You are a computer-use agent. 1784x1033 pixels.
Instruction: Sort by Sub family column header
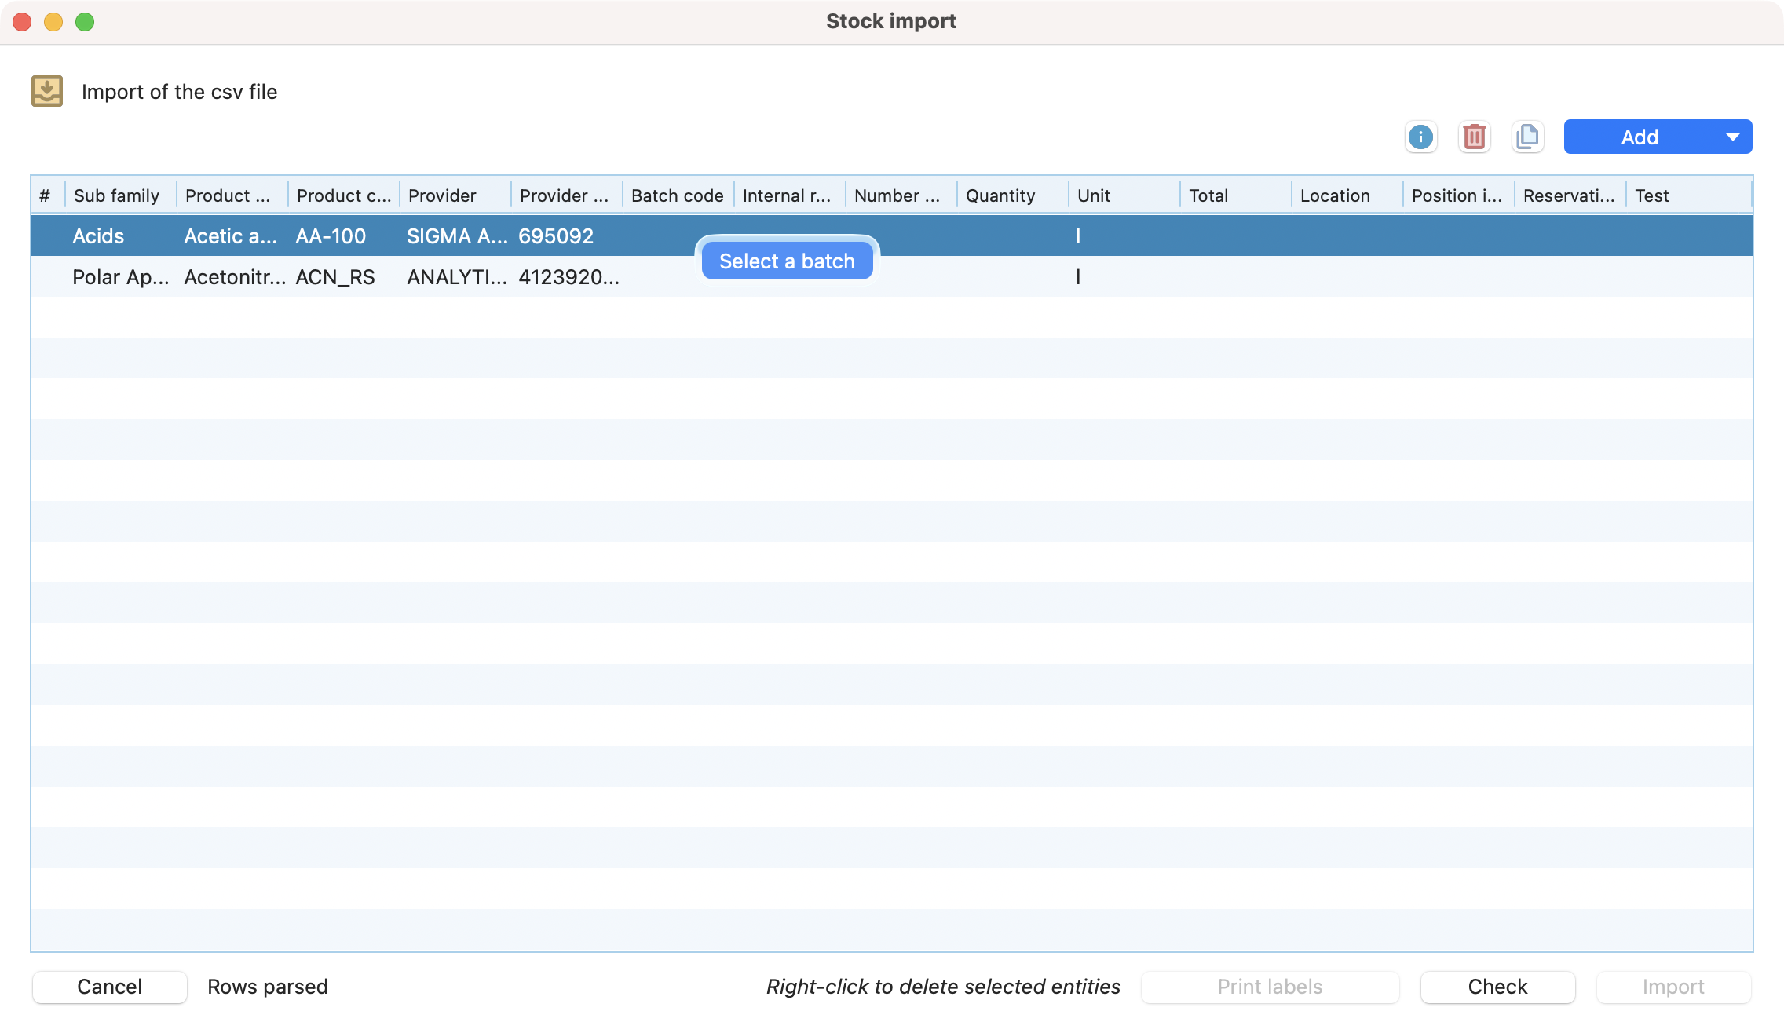[116, 195]
